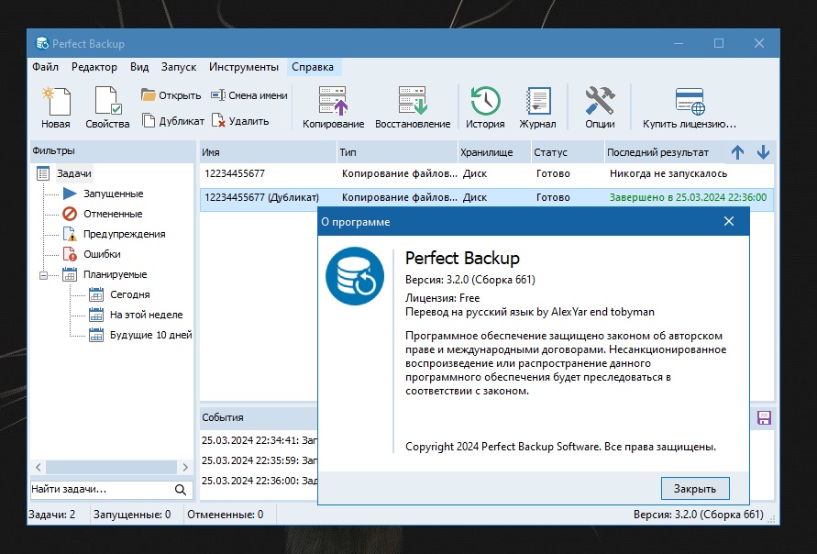Click 'Запущенные: 0' status bar entry
This screenshot has width=817, height=554.
(x=132, y=515)
